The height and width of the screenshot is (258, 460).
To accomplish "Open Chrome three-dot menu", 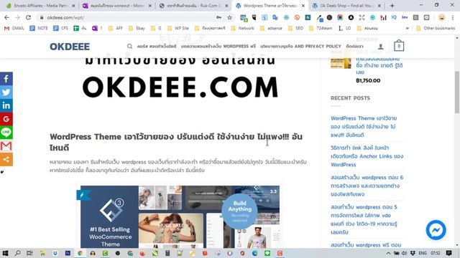I will [x=453, y=17].
